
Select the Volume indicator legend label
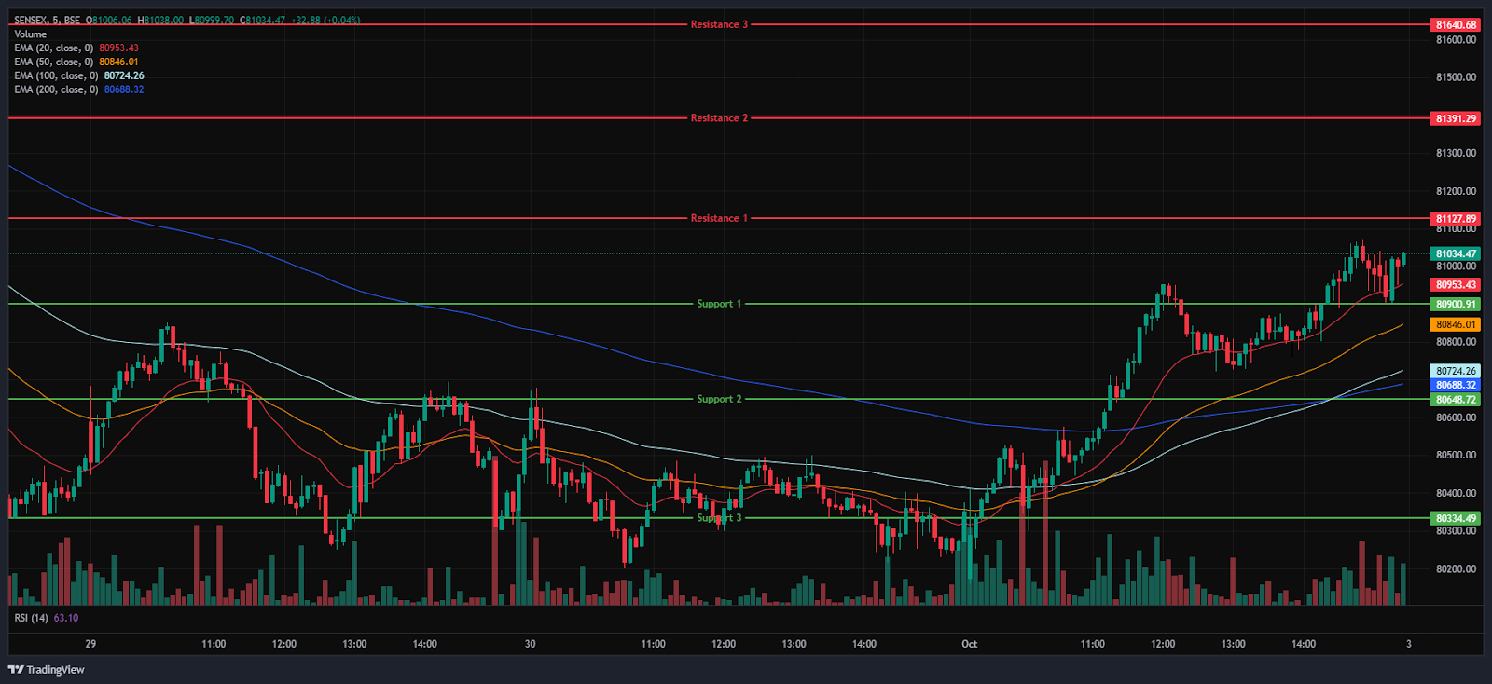click(x=30, y=34)
